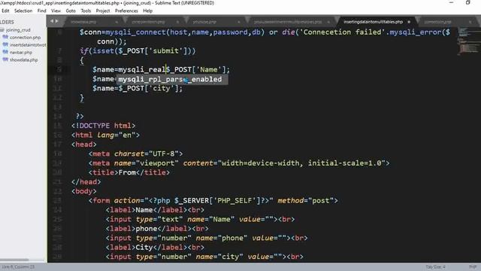Click mysqli_error in the die call
Screen dimensions: 481x271
click(415, 32)
